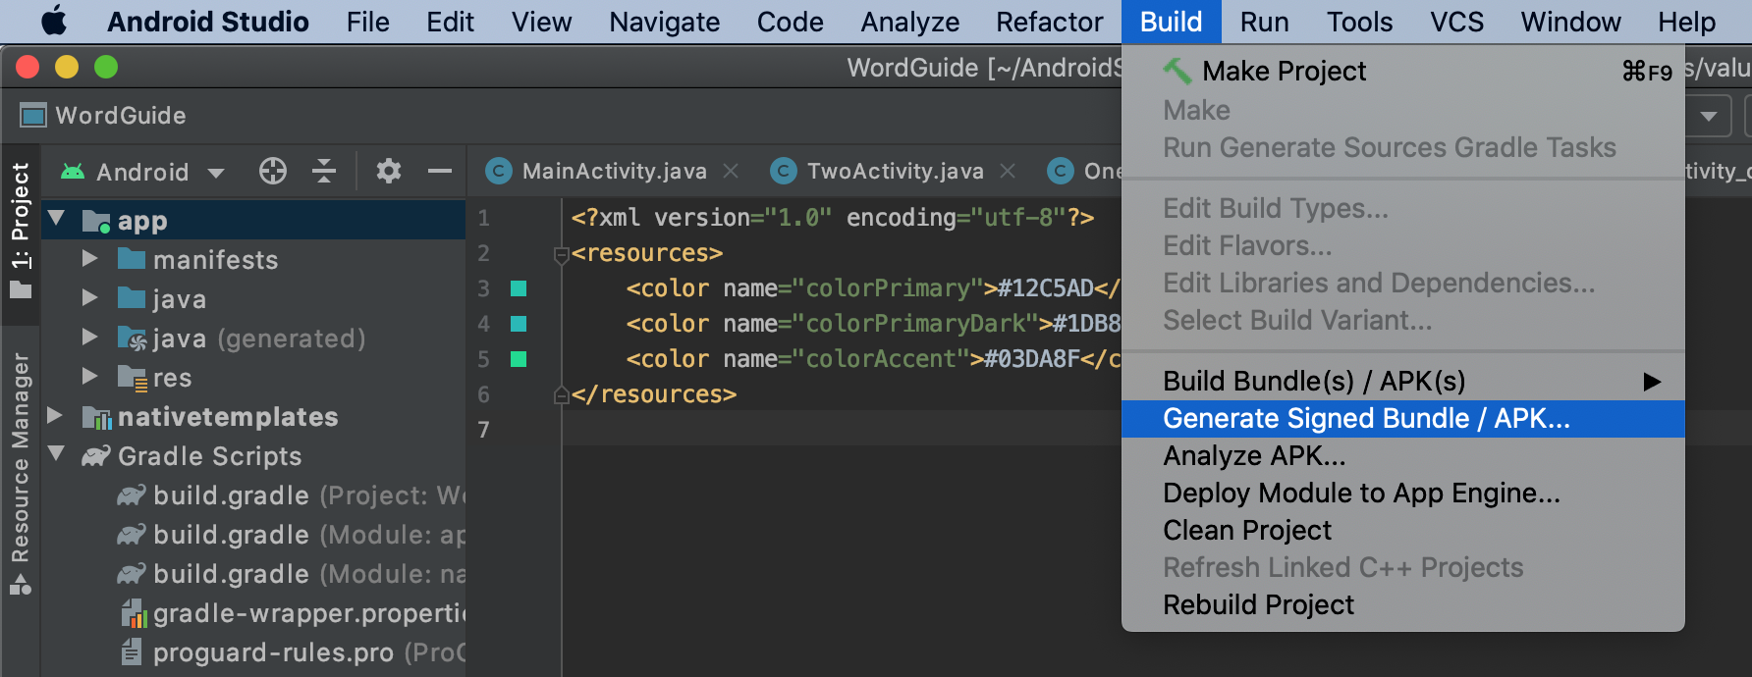Close the TwoActivity.java tab
This screenshot has height=677, width=1752.
tap(1008, 171)
